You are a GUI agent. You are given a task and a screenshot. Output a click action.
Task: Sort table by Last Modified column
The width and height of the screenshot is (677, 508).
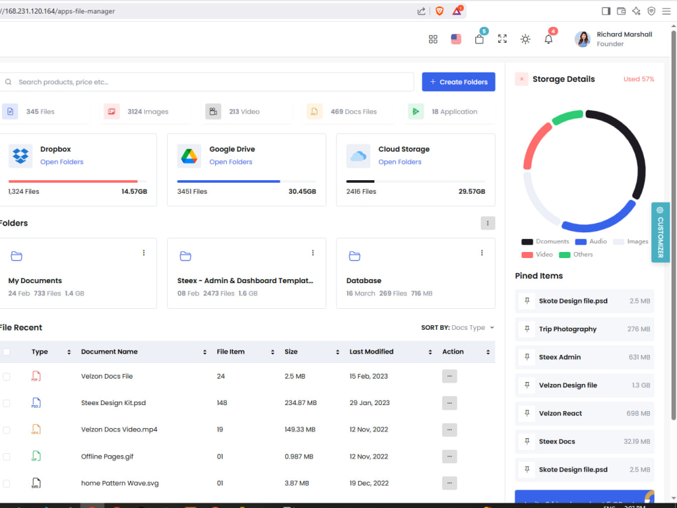coord(391,352)
